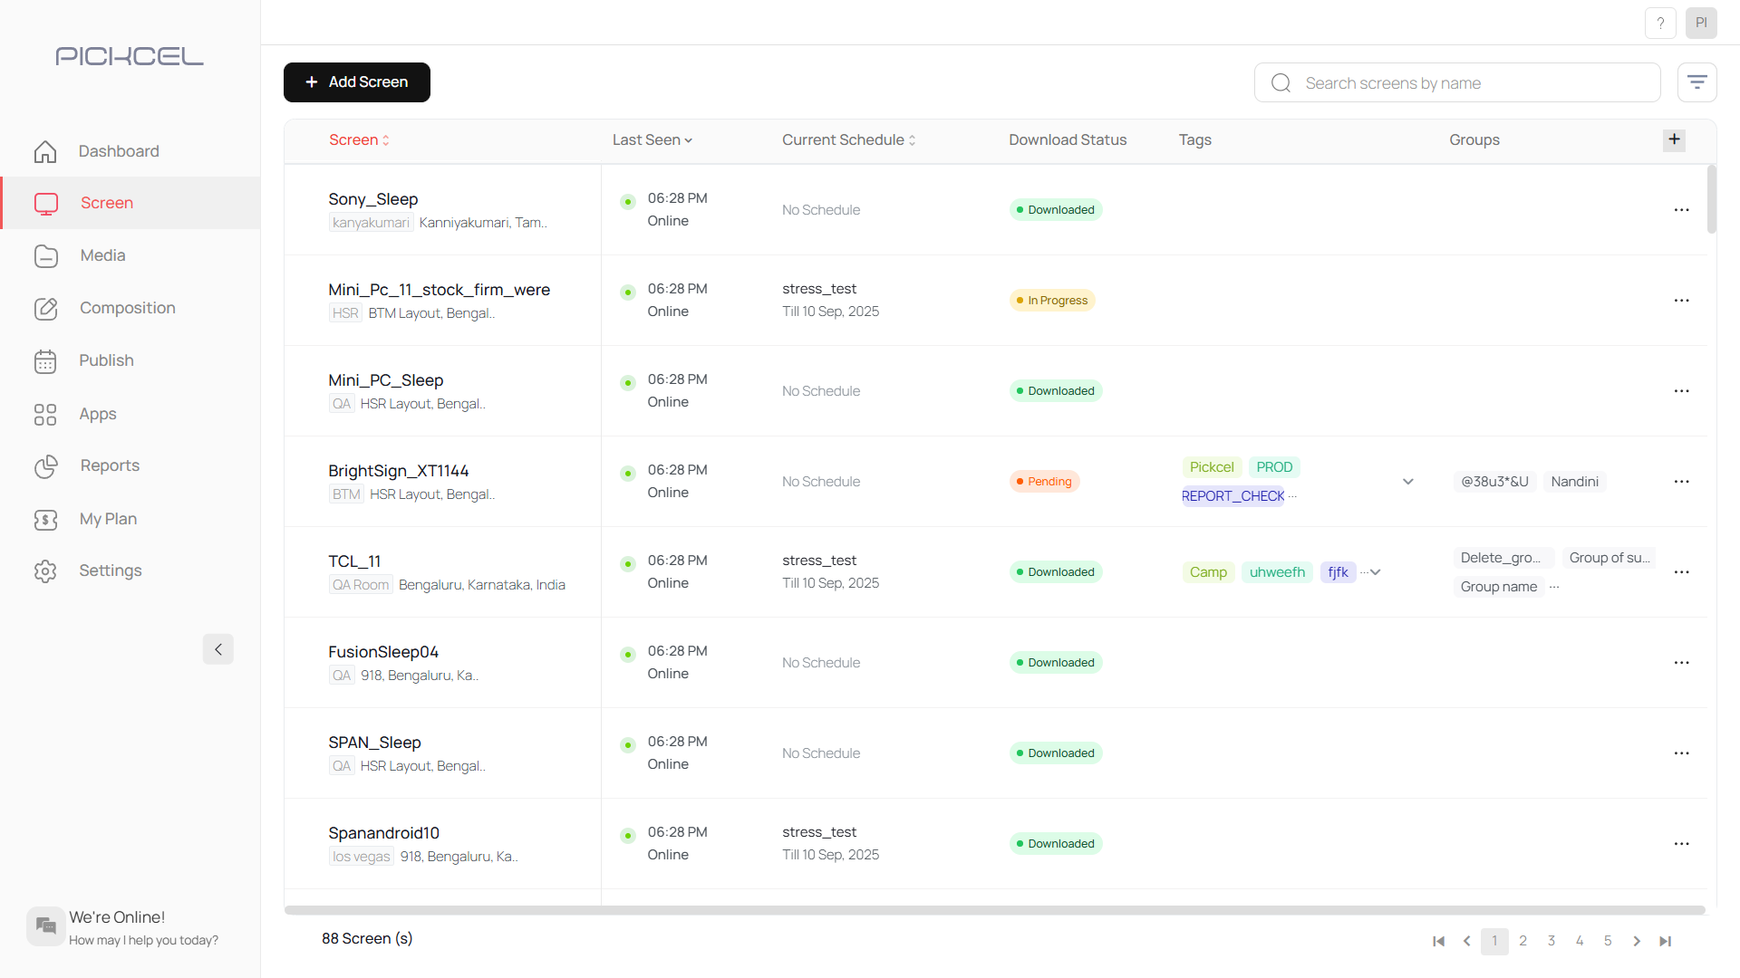Open the screen filter options
This screenshot has height=978, width=1740.
click(x=1697, y=81)
